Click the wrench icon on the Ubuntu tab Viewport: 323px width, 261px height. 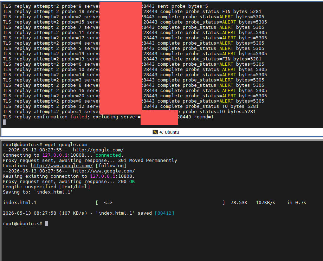coord(155,132)
